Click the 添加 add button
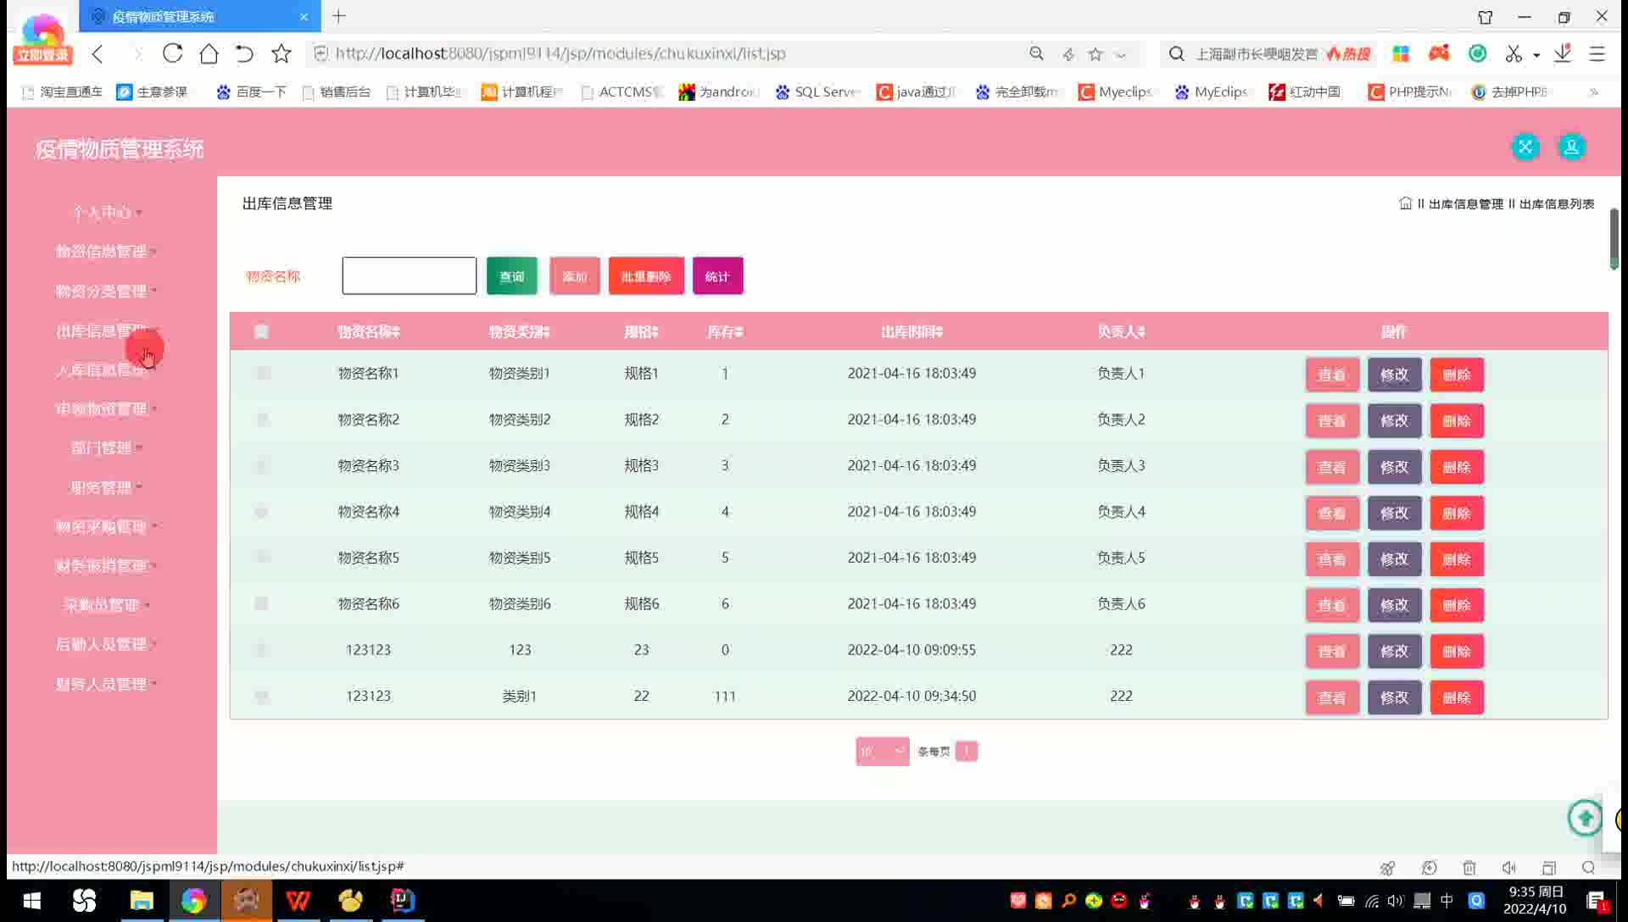 (574, 276)
